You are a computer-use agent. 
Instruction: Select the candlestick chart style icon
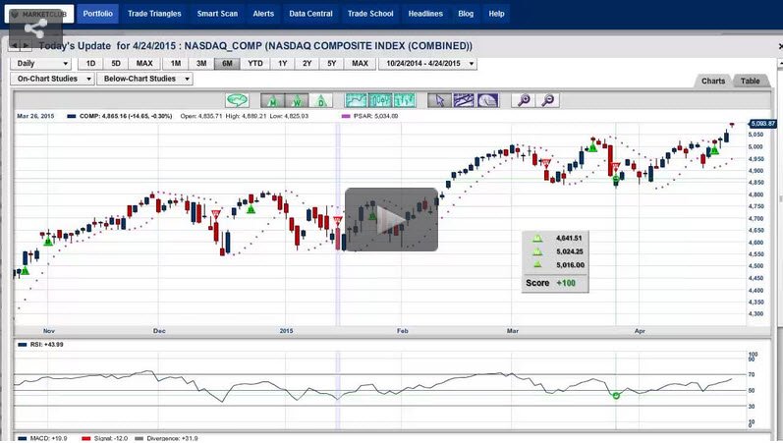(405, 100)
